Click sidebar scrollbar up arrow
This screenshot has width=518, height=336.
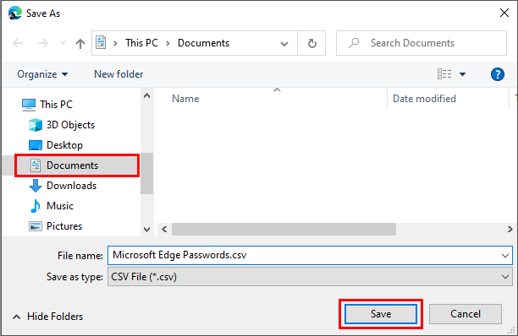(147, 96)
